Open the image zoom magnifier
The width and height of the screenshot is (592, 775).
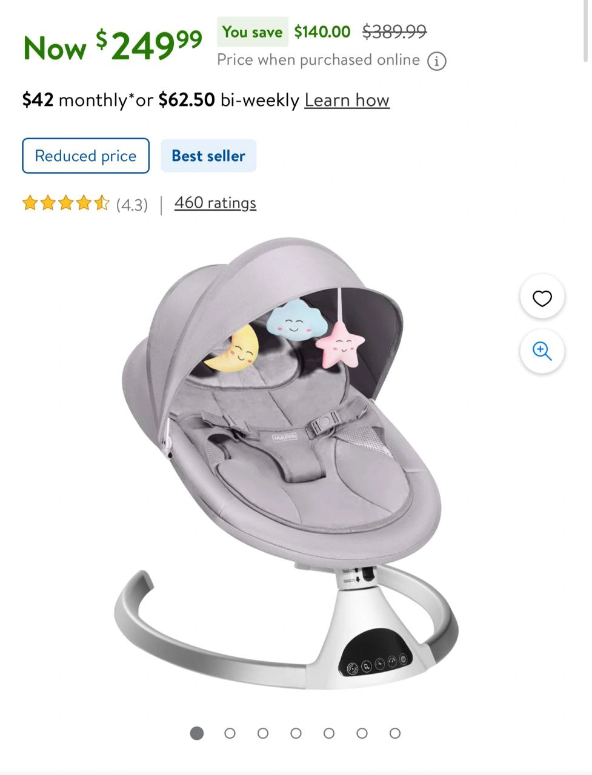542,351
